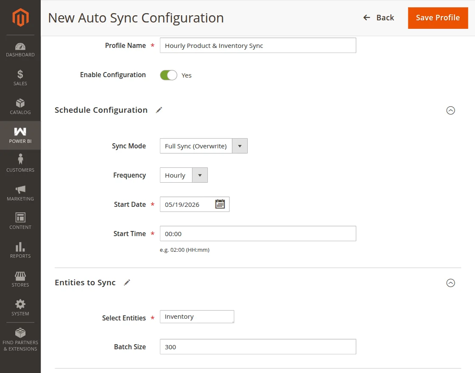Click pencil icon beside Entities to Sync
Screen dimensions: 475x373
coord(127,282)
